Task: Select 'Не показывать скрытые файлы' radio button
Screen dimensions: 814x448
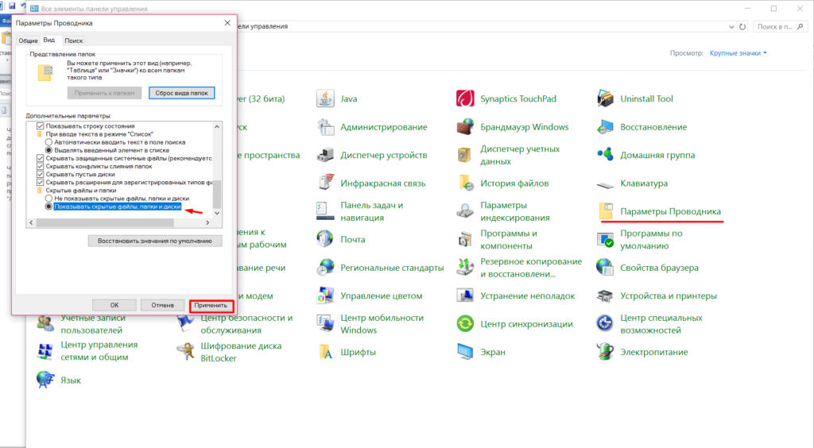Action: click(x=48, y=198)
